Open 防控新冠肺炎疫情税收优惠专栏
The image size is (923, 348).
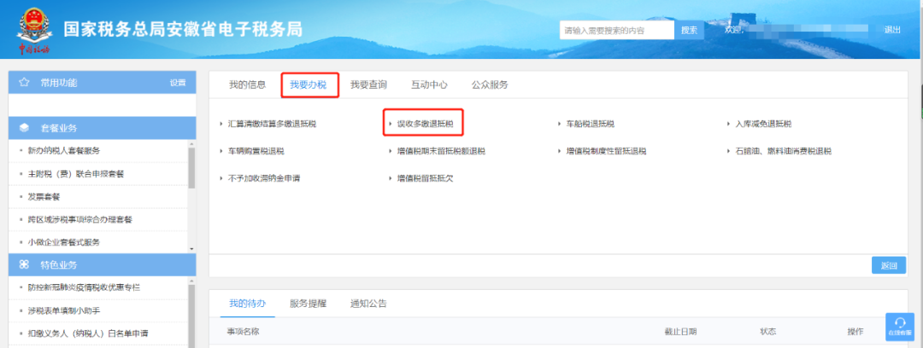(84, 287)
